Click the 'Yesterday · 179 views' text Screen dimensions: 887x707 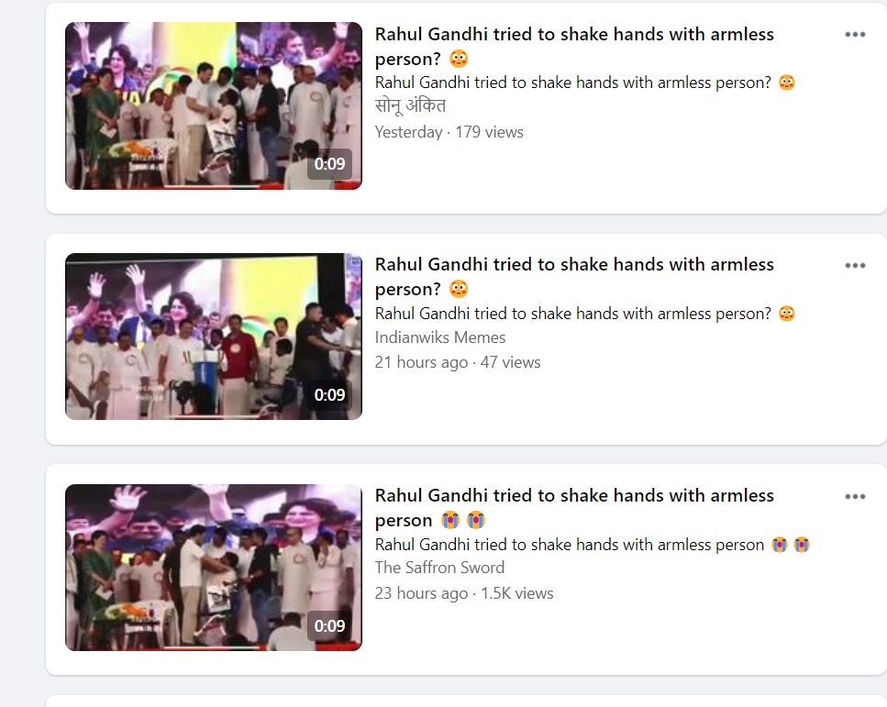click(x=449, y=132)
